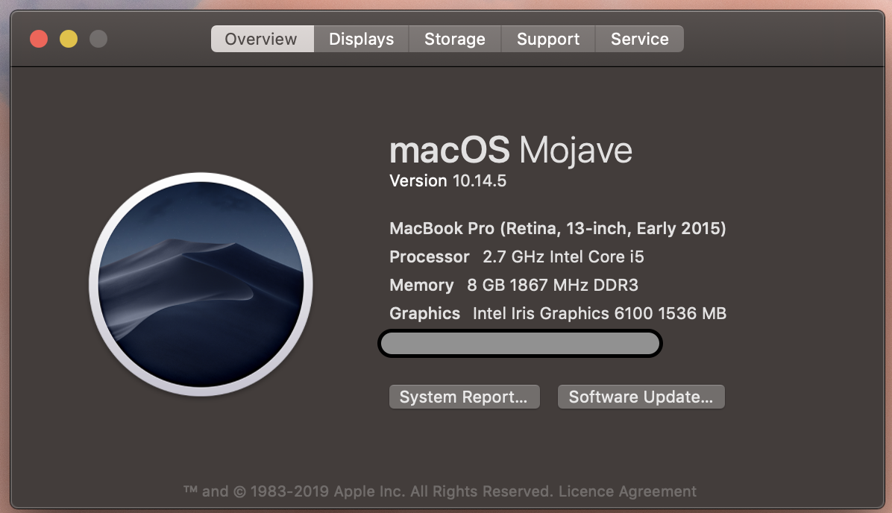The width and height of the screenshot is (892, 513).
Task: Click Intel Iris Graphics 6100 1536 MB
Action: pyautogui.click(x=600, y=313)
